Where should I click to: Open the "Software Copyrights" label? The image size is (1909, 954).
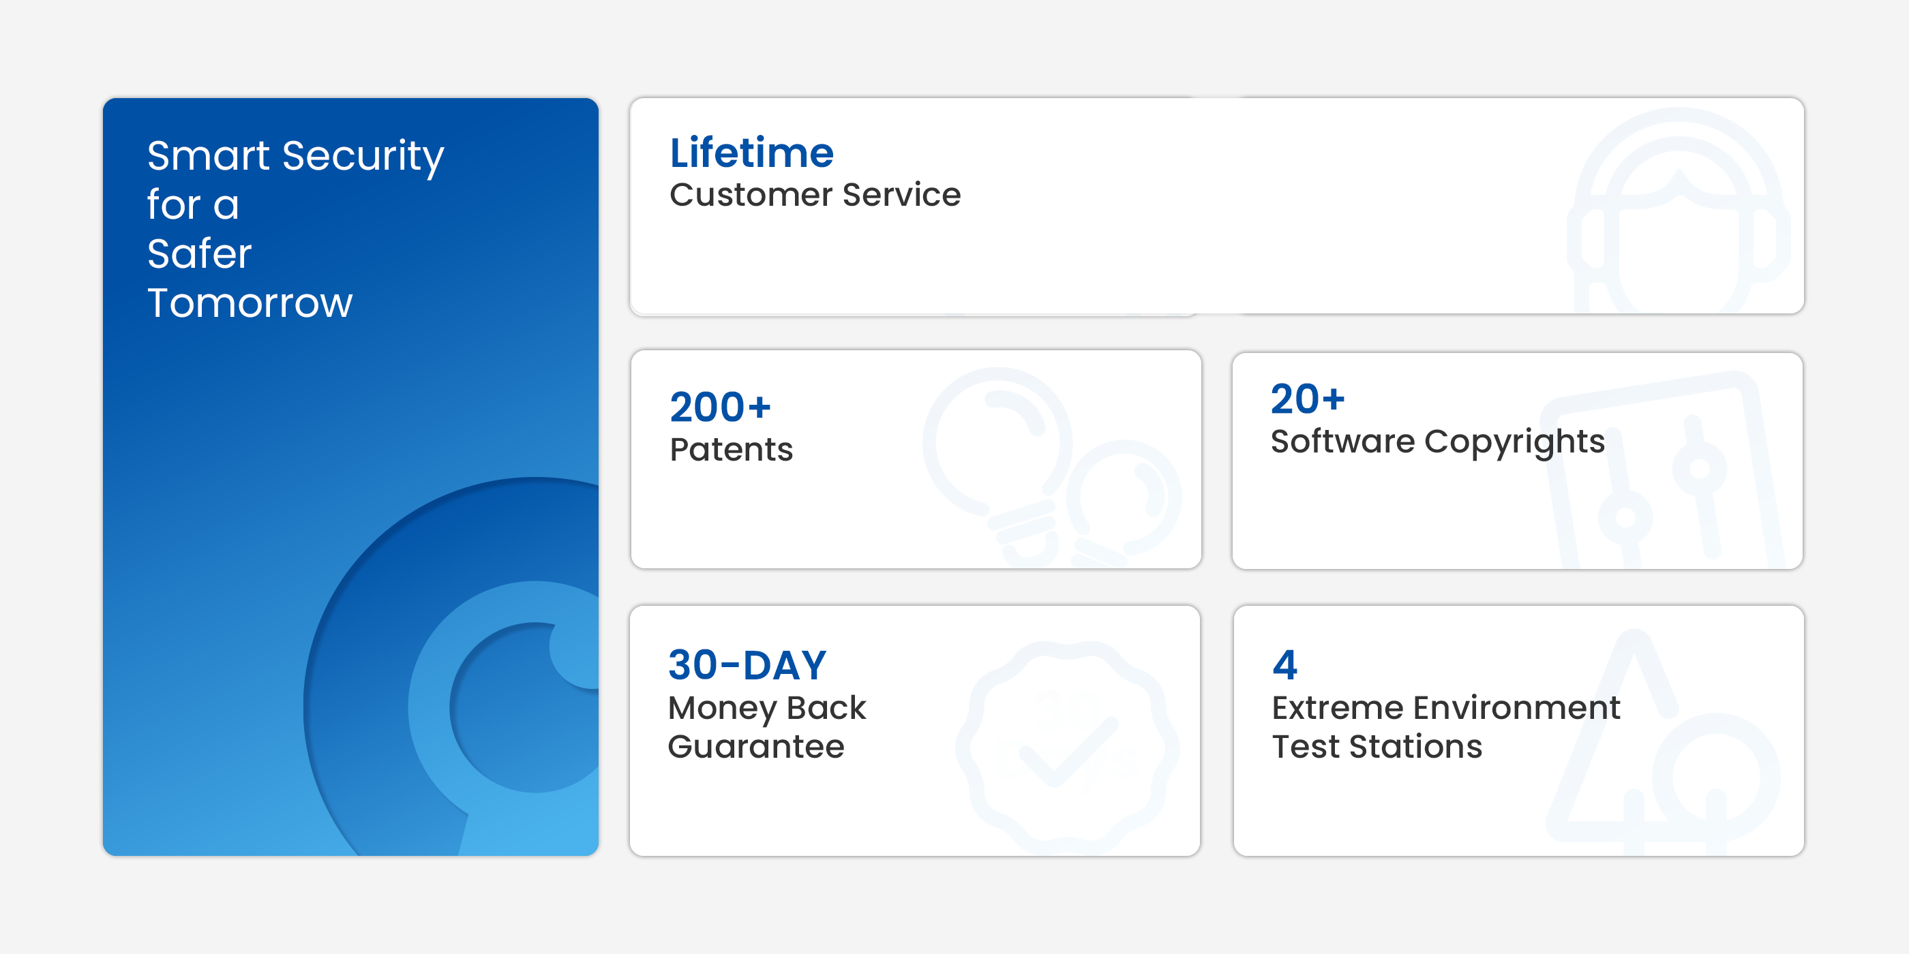pos(1437,442)
